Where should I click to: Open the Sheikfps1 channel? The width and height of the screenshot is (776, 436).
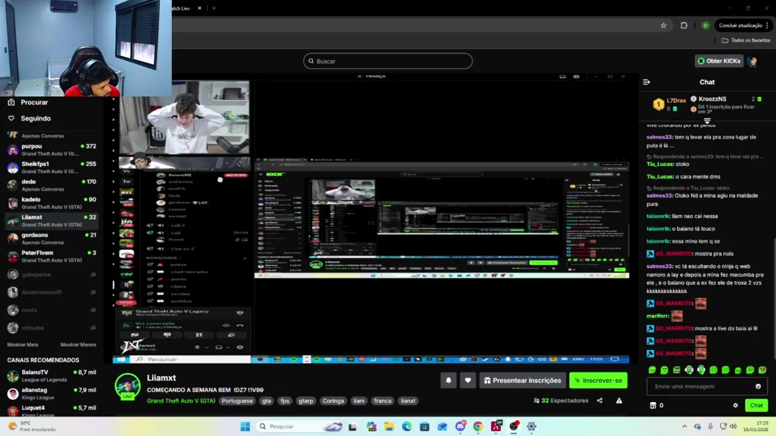tap(52, 167)
